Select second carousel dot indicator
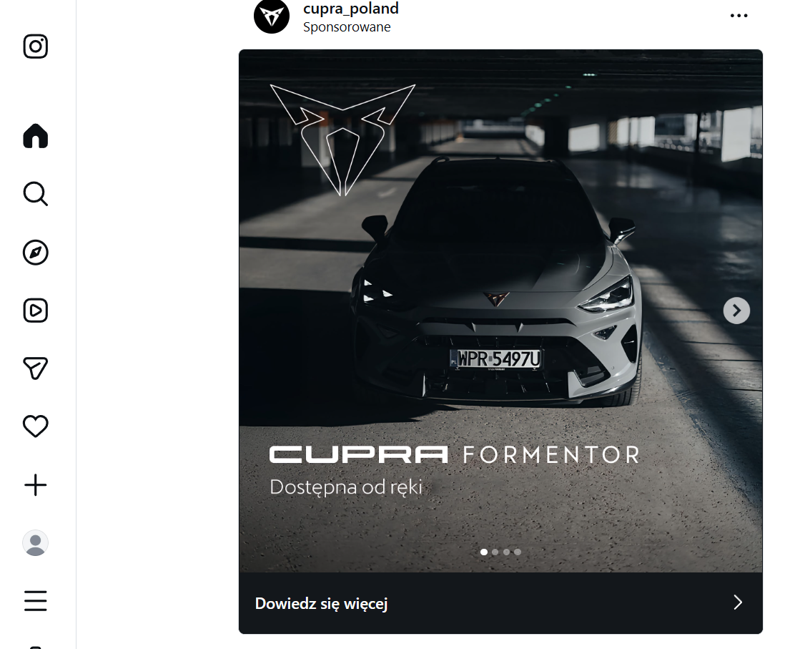 pos(495,552)
